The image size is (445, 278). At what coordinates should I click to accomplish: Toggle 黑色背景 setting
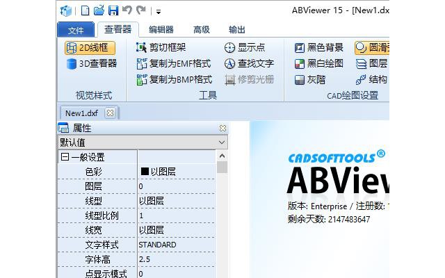318,47
